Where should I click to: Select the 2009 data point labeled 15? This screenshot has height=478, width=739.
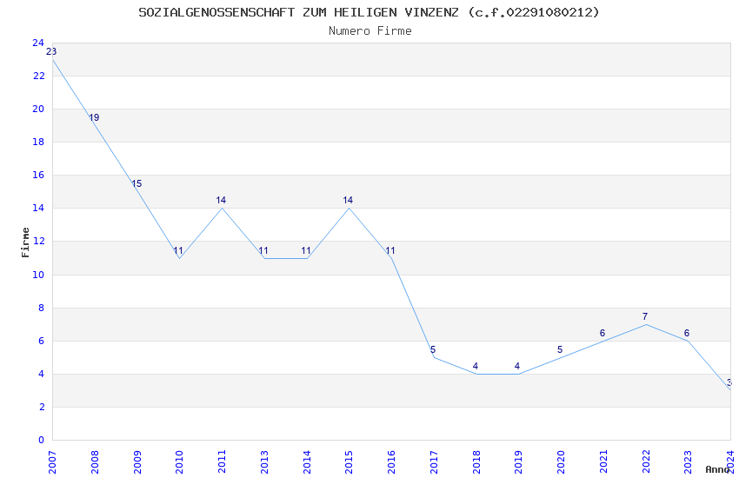click(136, 183)
